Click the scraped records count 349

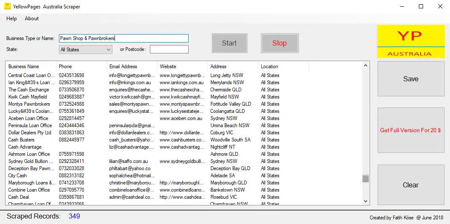tap(75, 216)
